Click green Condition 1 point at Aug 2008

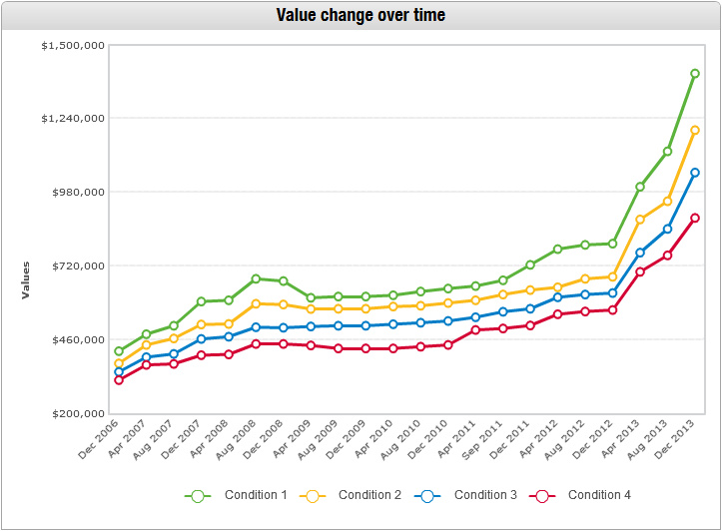pos(256,278)
